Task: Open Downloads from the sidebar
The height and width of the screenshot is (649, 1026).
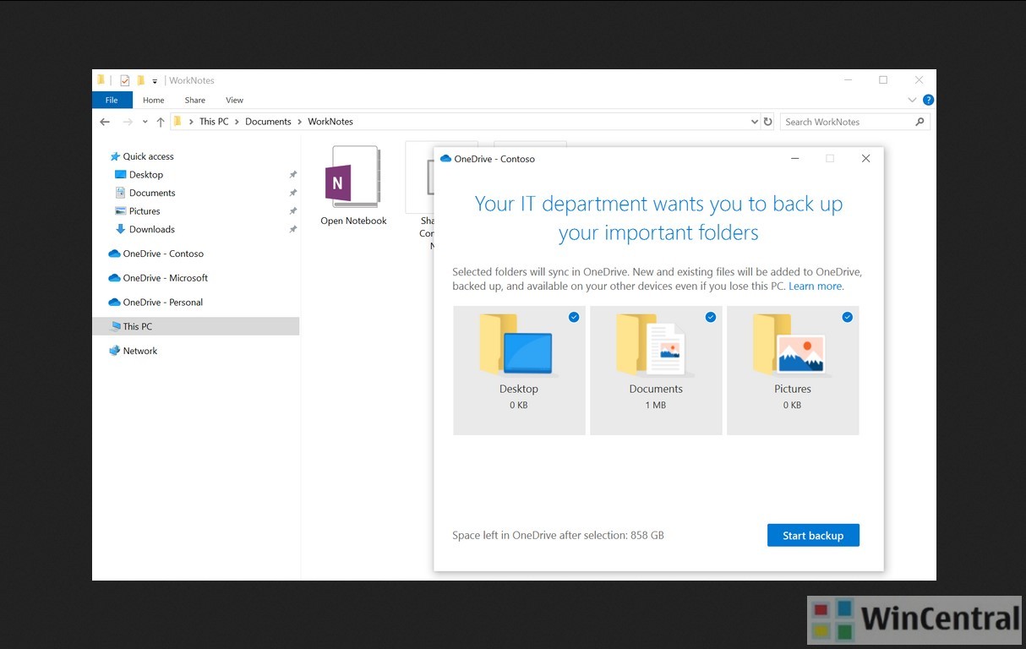Action: click(151, 229)
